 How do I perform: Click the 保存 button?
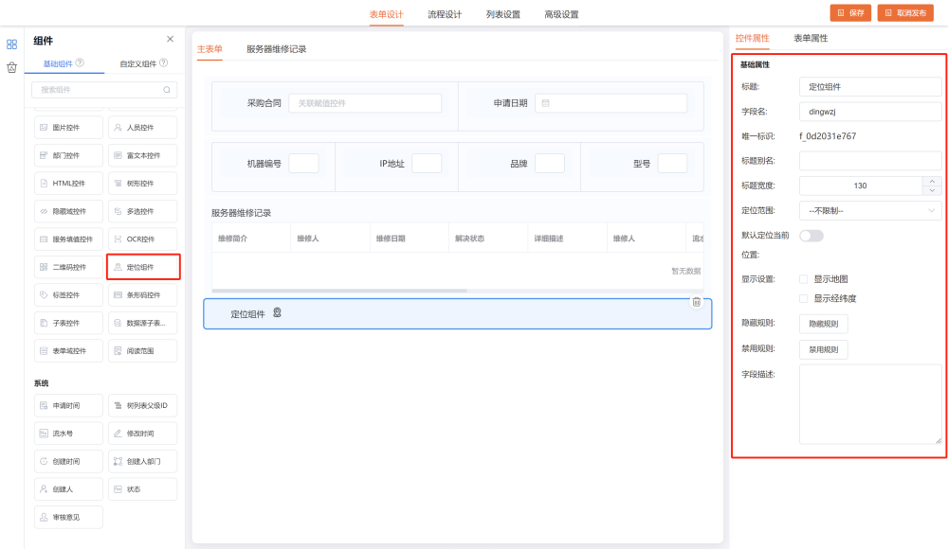click(850, 13)
